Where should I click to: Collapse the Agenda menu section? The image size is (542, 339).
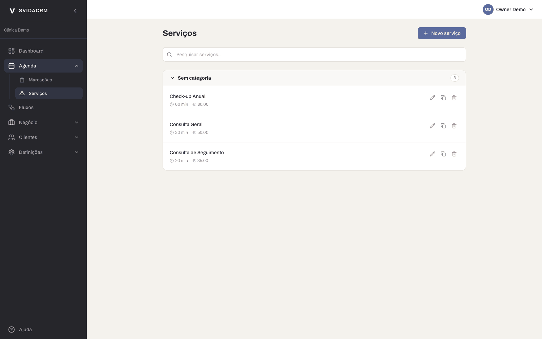[43, 66]
